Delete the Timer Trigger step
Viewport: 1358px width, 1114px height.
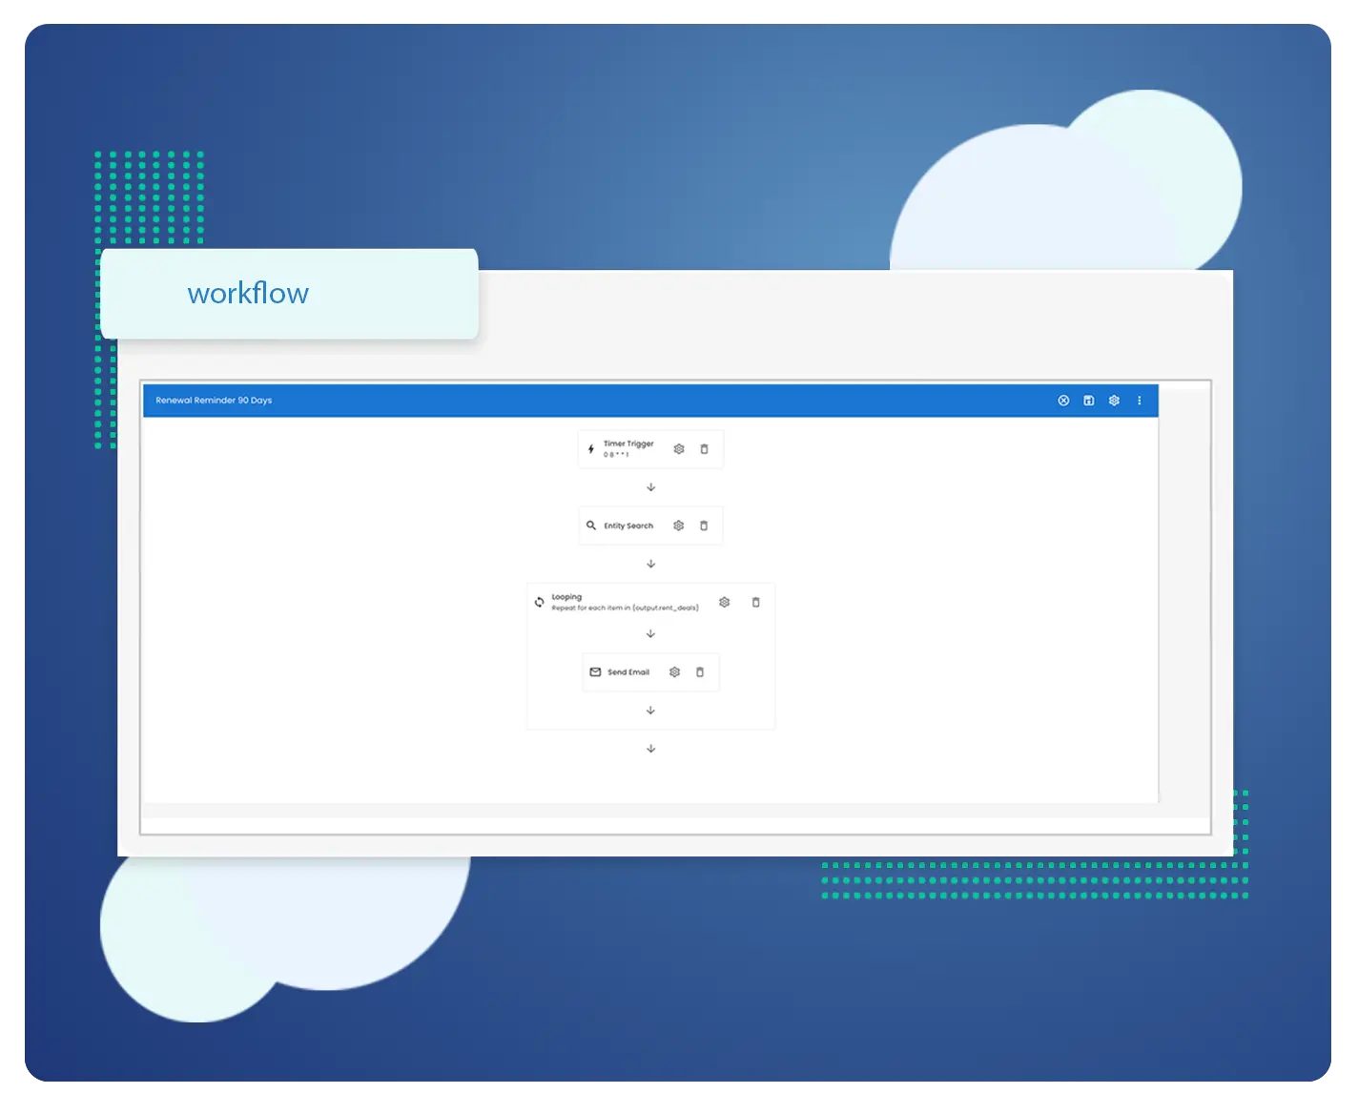[x=705, y=449]
